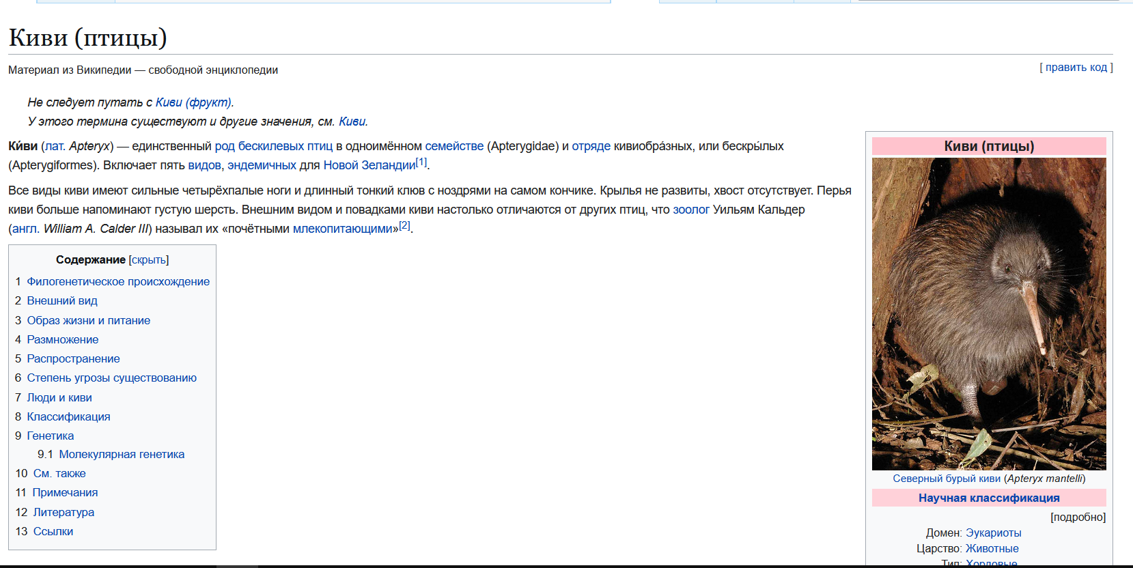1133x568 pixels.
Task: Open section Степень угрозы существованию
Action: tap(112, 378)
